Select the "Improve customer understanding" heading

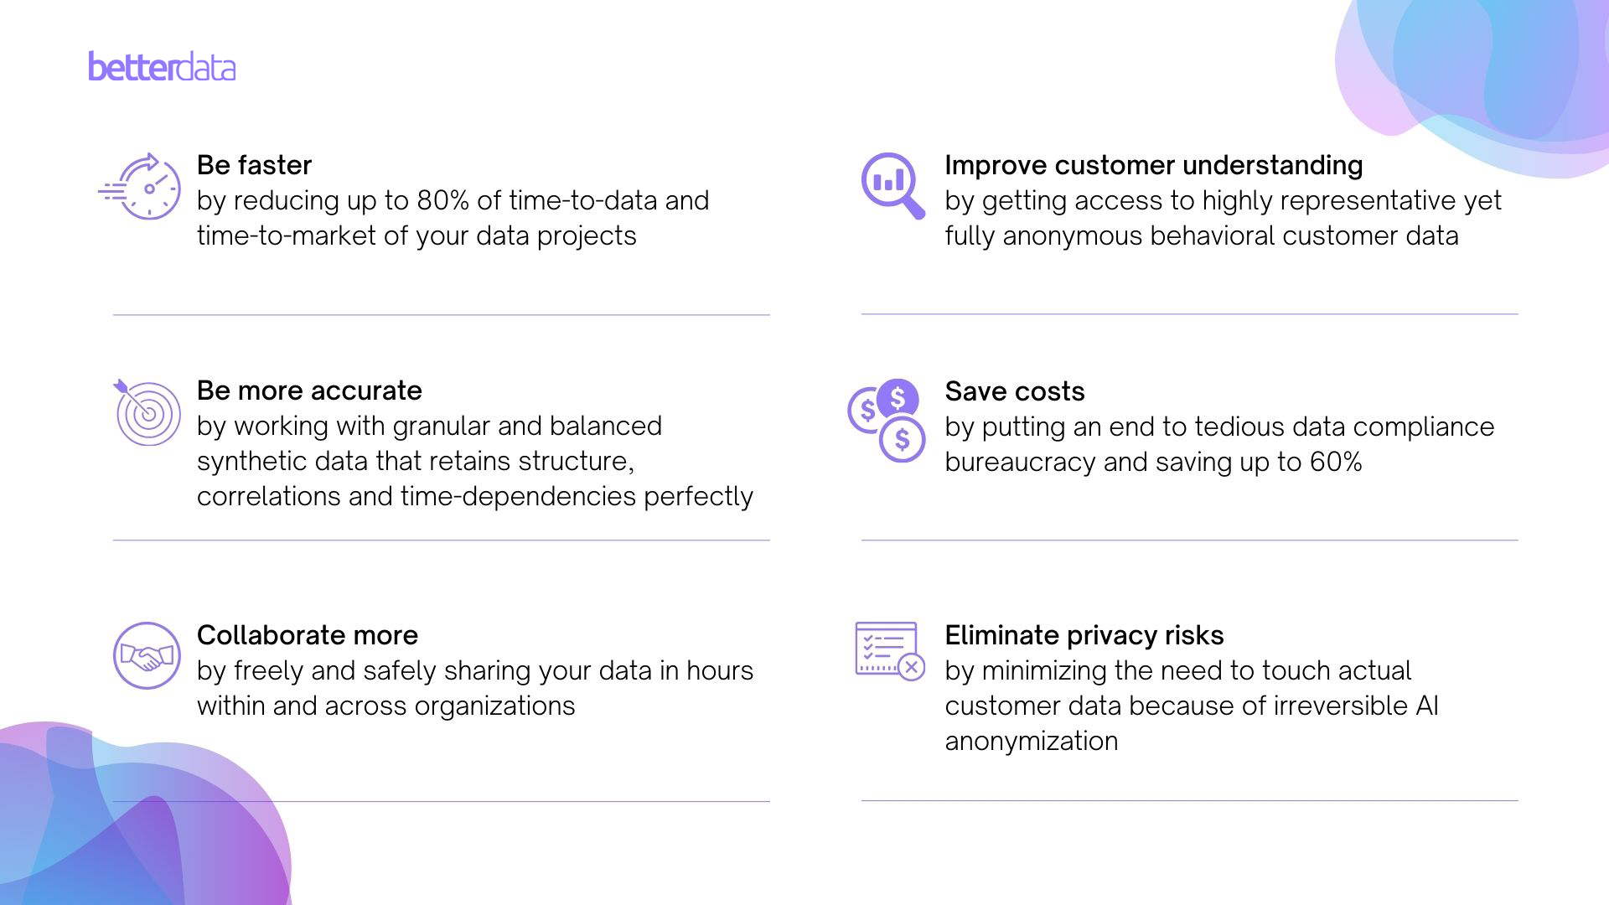pyautogui.click(x=1153, y=165)
